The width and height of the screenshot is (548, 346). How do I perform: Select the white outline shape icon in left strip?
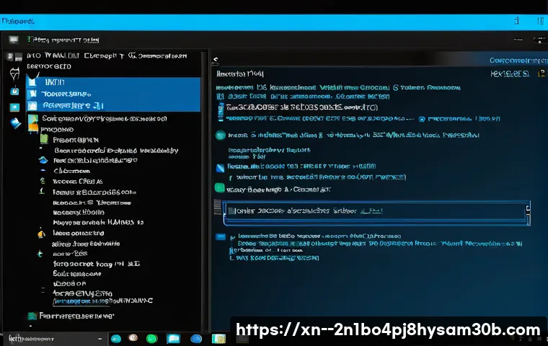point(14,74)
